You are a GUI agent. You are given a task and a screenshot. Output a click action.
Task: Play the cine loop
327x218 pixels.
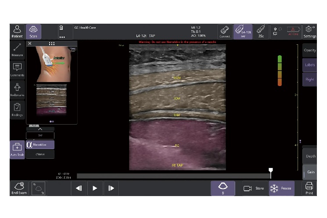point(95,188)
